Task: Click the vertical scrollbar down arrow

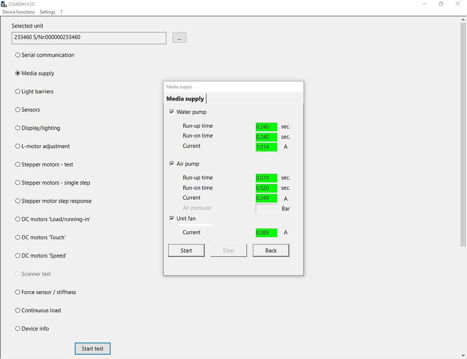Action: click(463, 355)
